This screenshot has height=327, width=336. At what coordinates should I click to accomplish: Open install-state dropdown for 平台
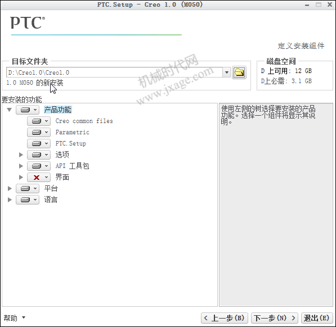28,188
